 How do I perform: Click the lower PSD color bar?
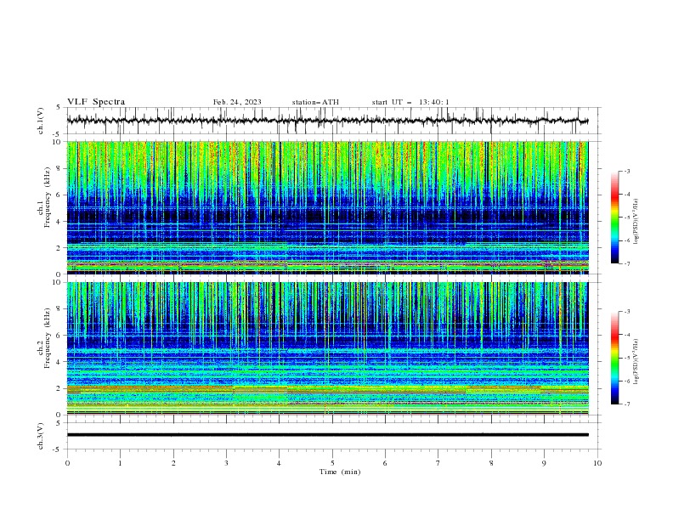point(615,358)
